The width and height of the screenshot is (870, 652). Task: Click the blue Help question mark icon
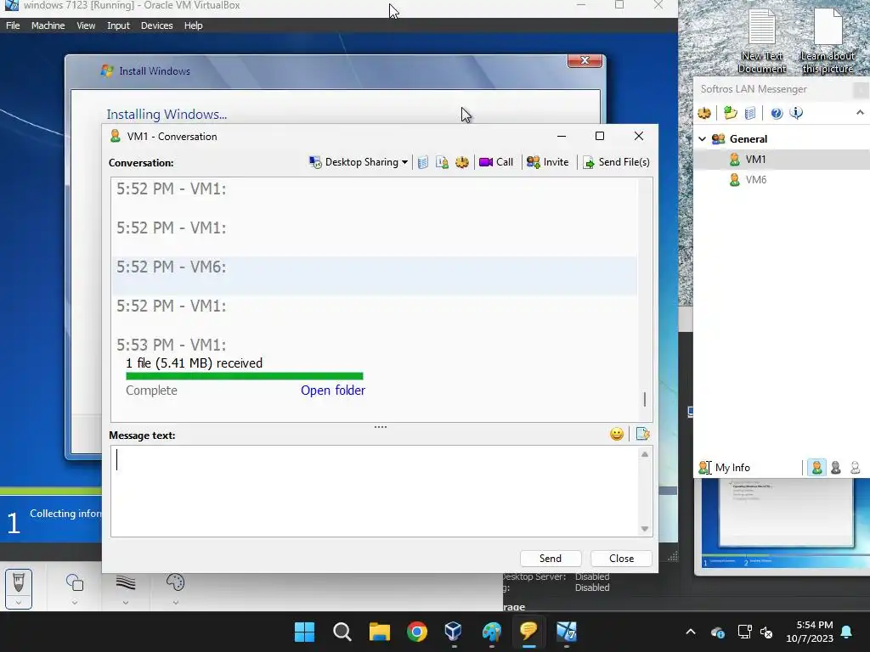click(x=777, y=113)
